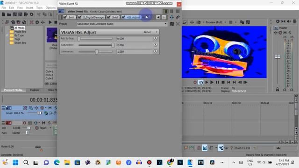The width and height of the screenshot is (299, 168).
Task: Switch to the Explorer tab
Action: (x=35, y=90)
